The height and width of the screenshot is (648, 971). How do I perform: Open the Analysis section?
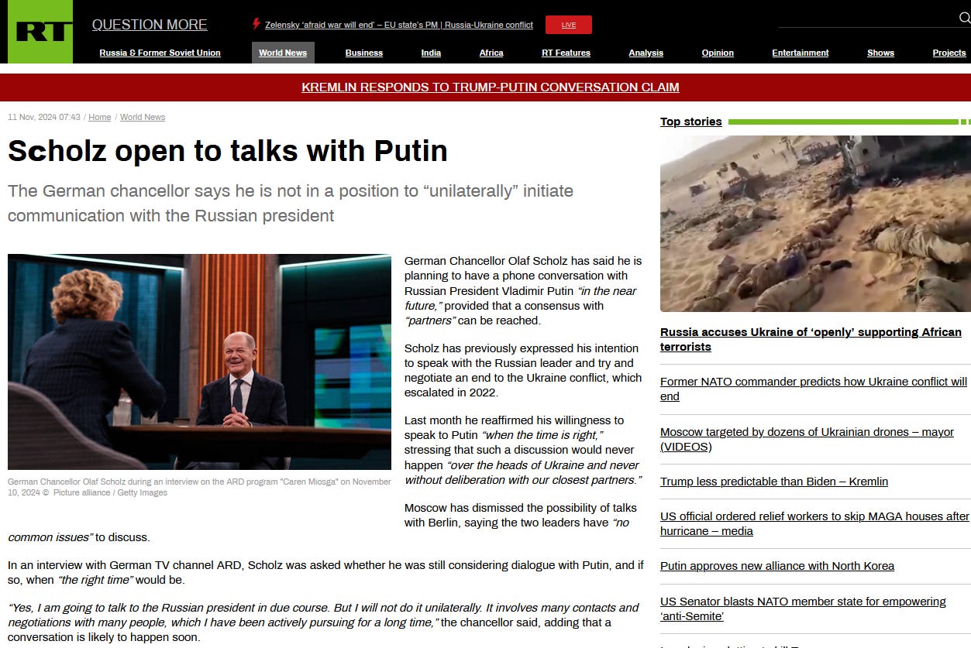646,53
